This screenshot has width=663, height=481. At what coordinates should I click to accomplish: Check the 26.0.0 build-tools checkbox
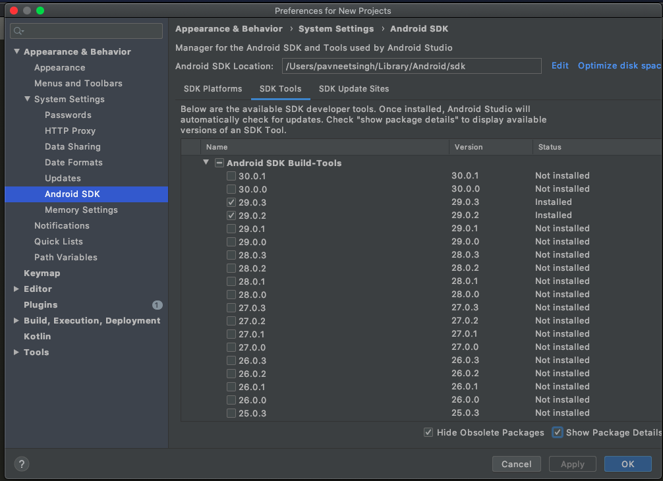(x=231, y=400)
